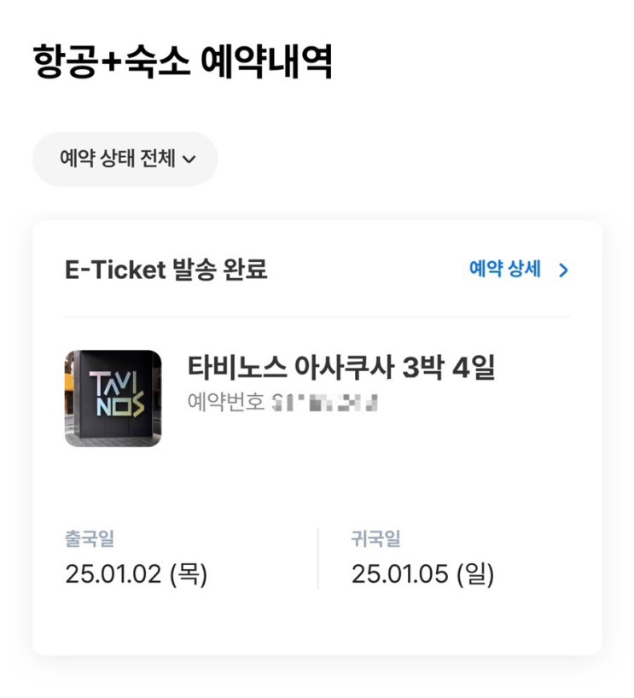634x698 pixels.
Task: Open the 예약 상태 전체 filter dropdown
Action: click(x=125, y=159)
